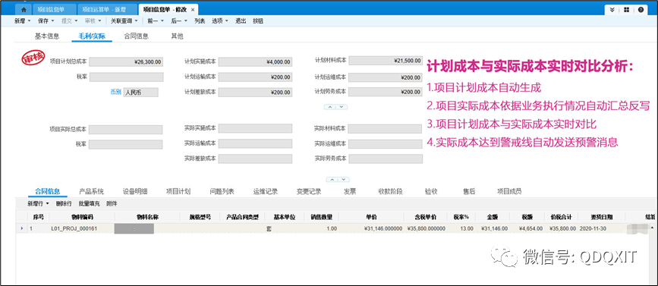Viewport: 658px width, 286px height.
Task: Switch to the 发票 tab
Action: point(350,192)
